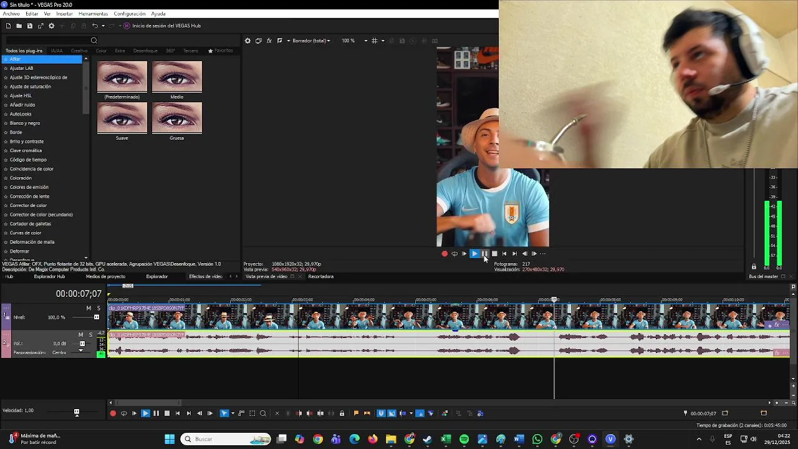The height and width of the screenshot is (449, 798).
Task: Mute audio track 2 with M button
Action: [x=81, y=334]
